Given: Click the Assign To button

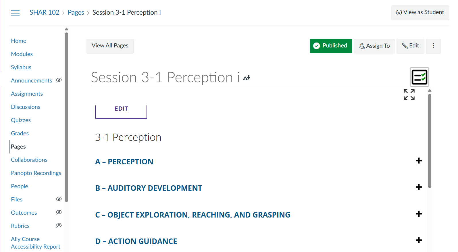Looking at the screenshot, I should 374,46.
